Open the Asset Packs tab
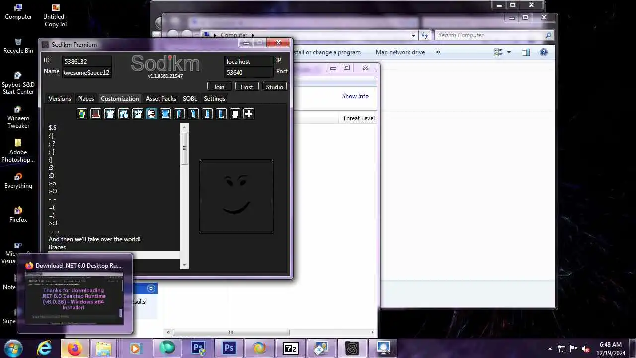Viewport: 636px width, 358px height. [x=160, y=98]
